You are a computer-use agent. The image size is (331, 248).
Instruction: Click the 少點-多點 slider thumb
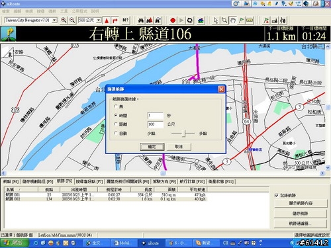click(x=183, y=134)
